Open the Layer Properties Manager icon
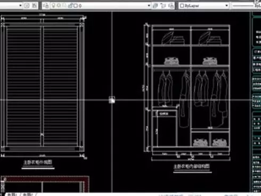 click(46, 6)
